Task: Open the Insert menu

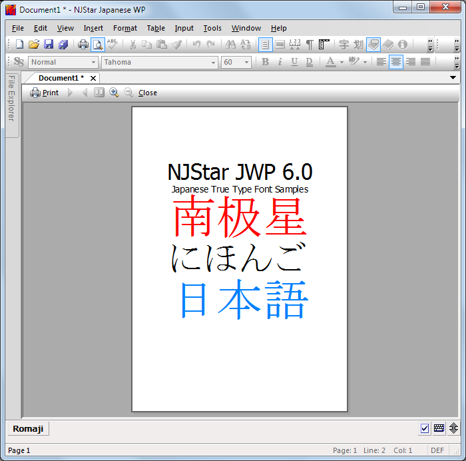Action: pos(93,28)
